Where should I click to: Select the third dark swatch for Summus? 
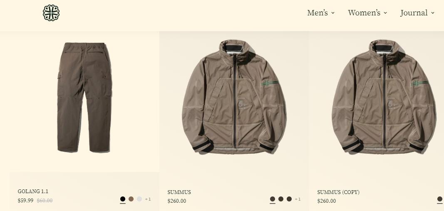pos(289,199)
